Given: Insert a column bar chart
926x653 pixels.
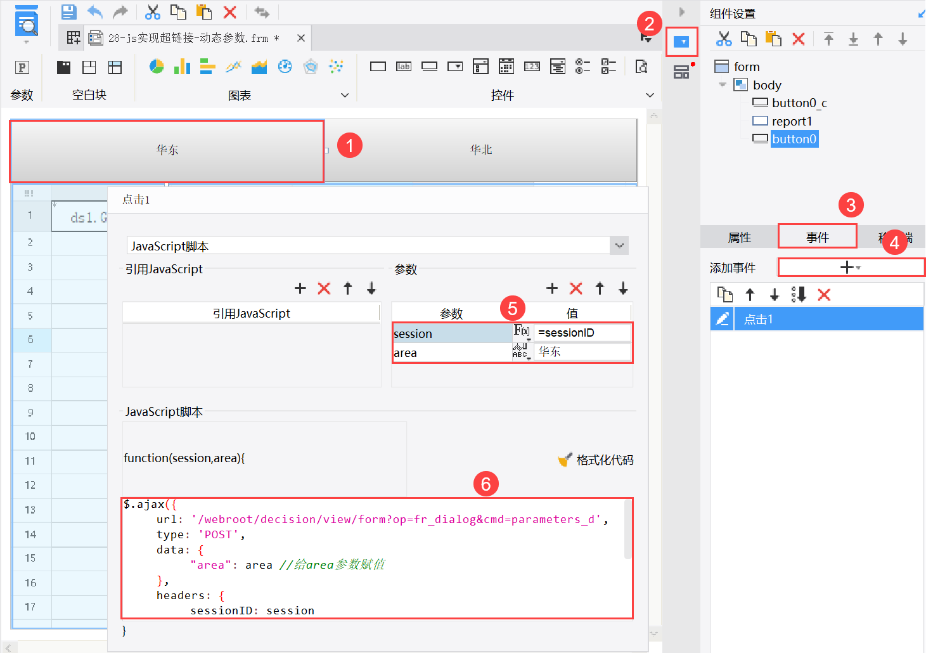Looking at the screenshot, I should (183, 66).
